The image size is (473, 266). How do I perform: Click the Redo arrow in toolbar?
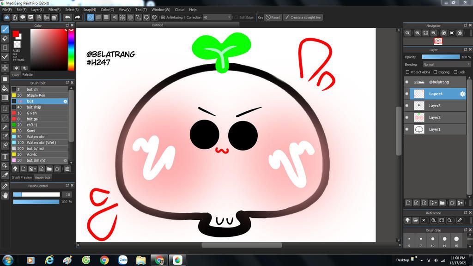tap(78, 18)
